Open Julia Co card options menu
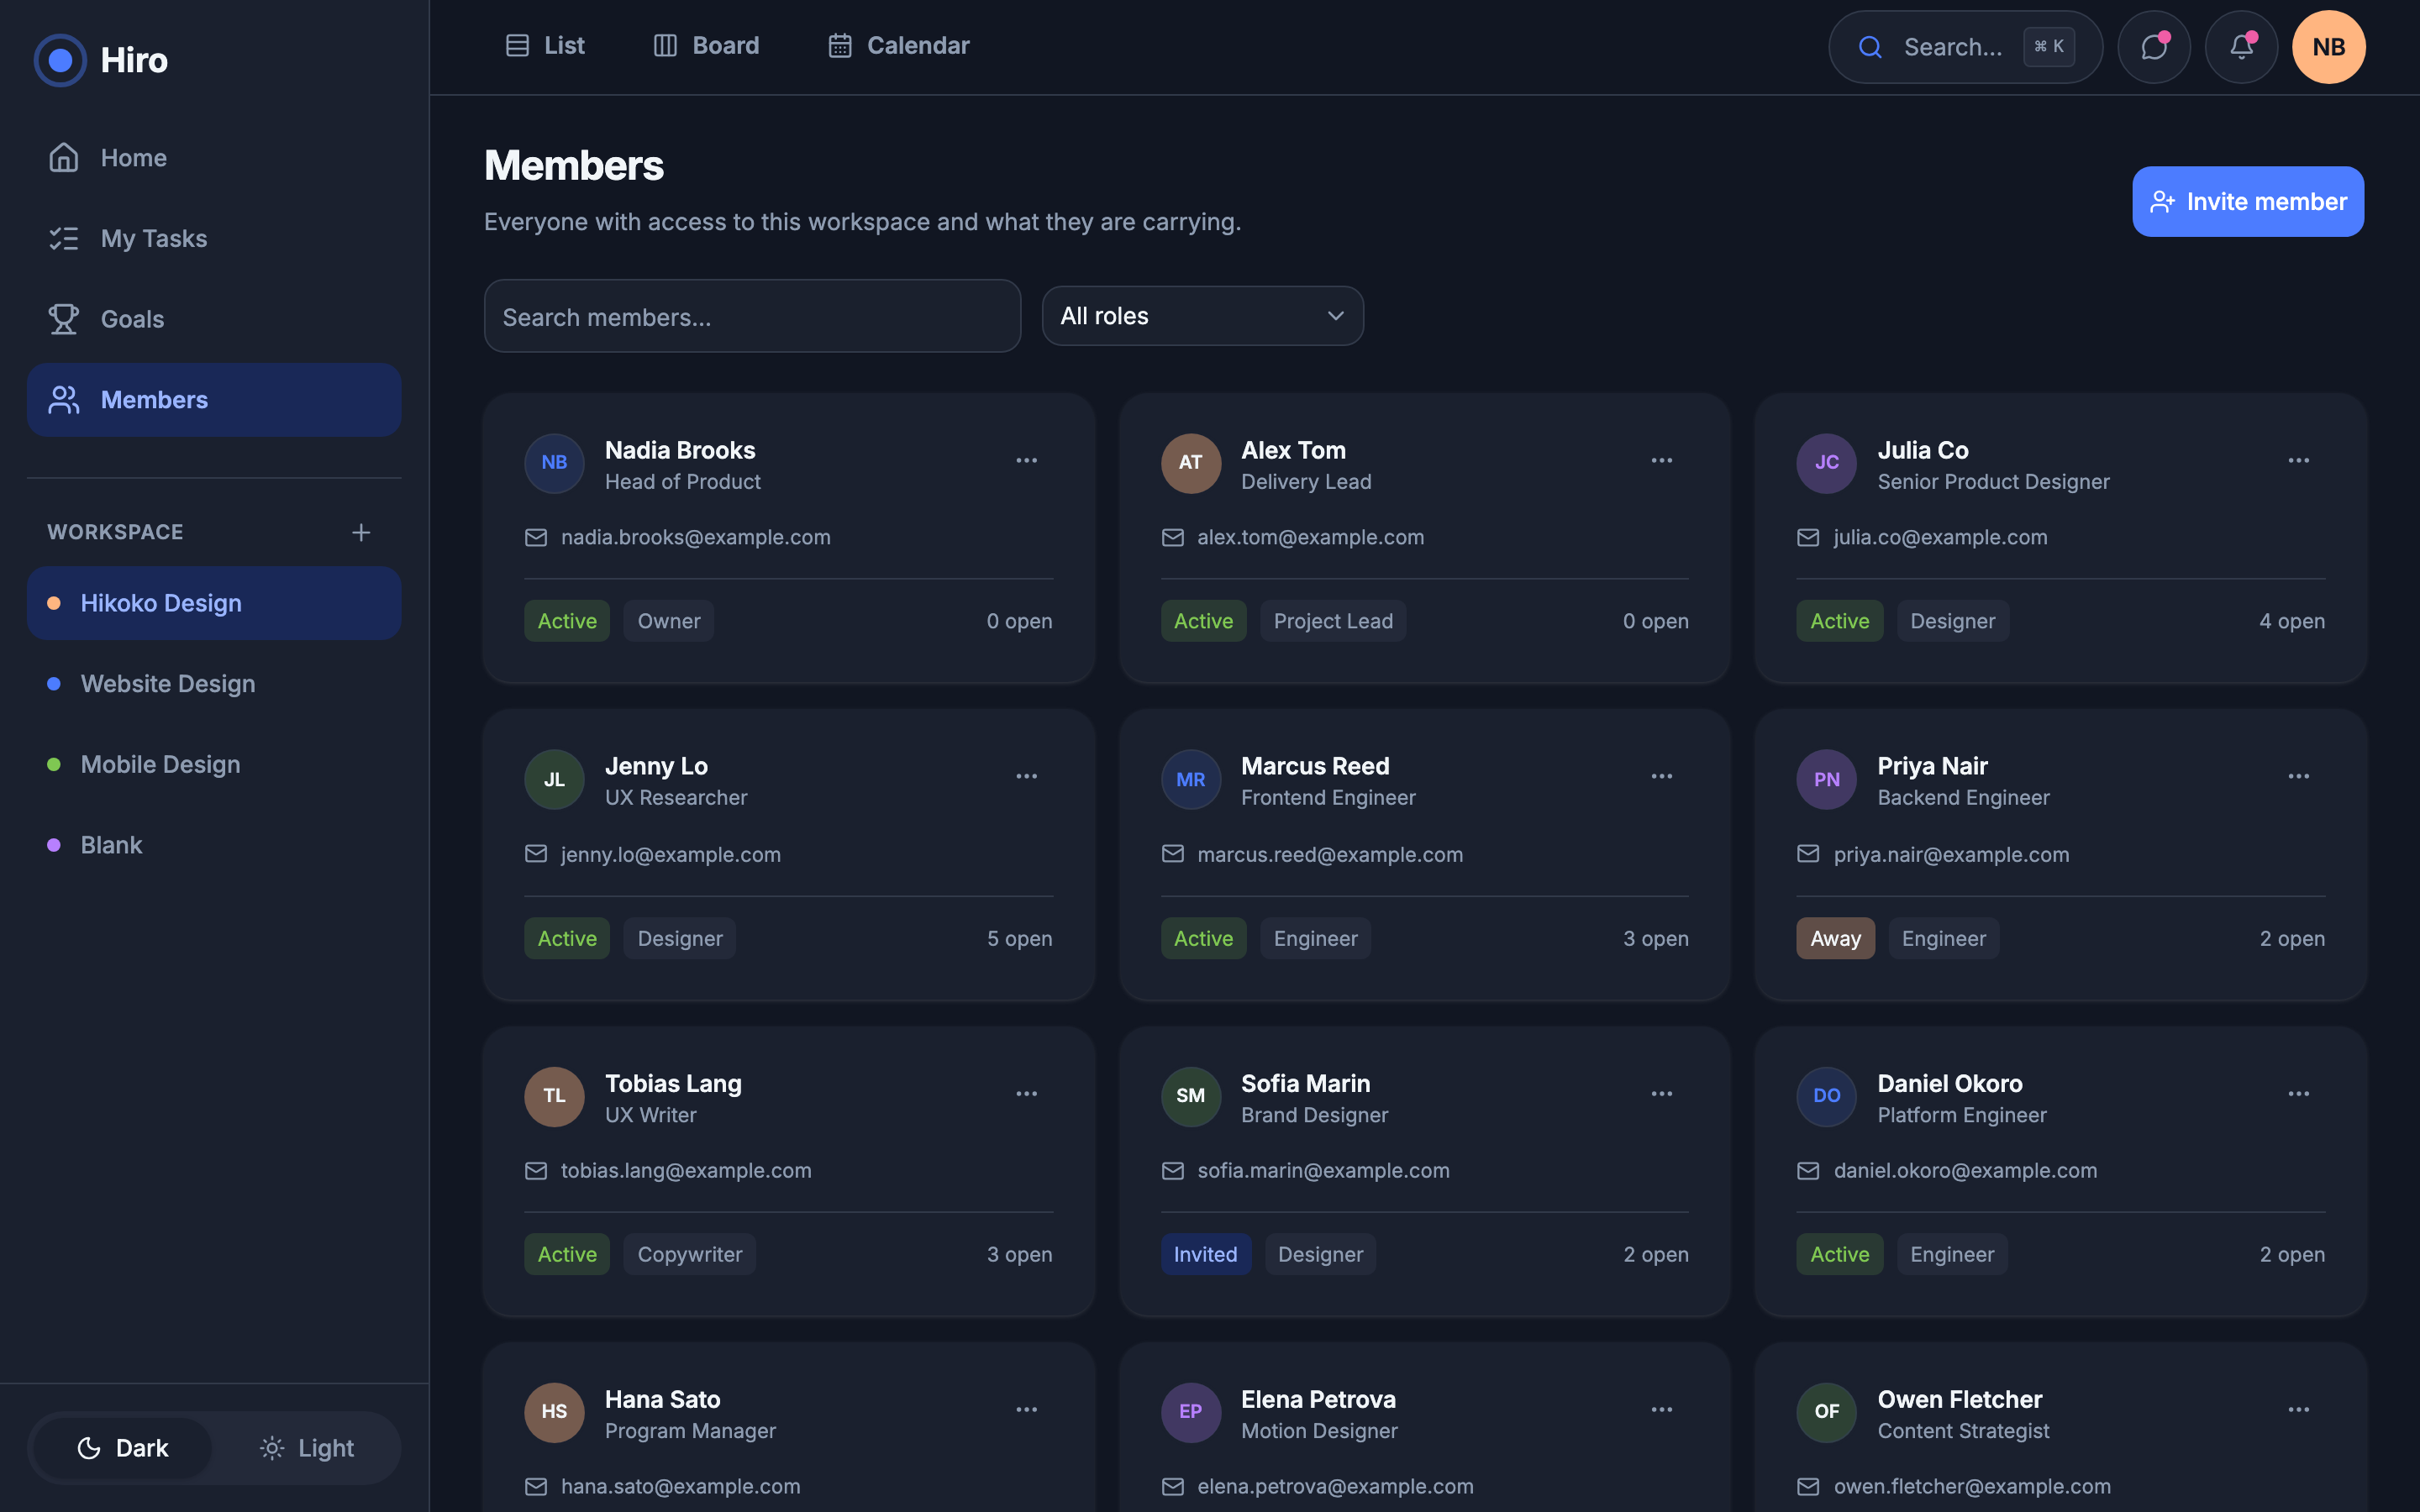The height and width of the screenshot is (1512, 2420). pos(2298,461)
